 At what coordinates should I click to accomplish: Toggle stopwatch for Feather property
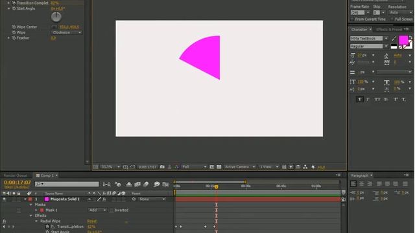14,38
